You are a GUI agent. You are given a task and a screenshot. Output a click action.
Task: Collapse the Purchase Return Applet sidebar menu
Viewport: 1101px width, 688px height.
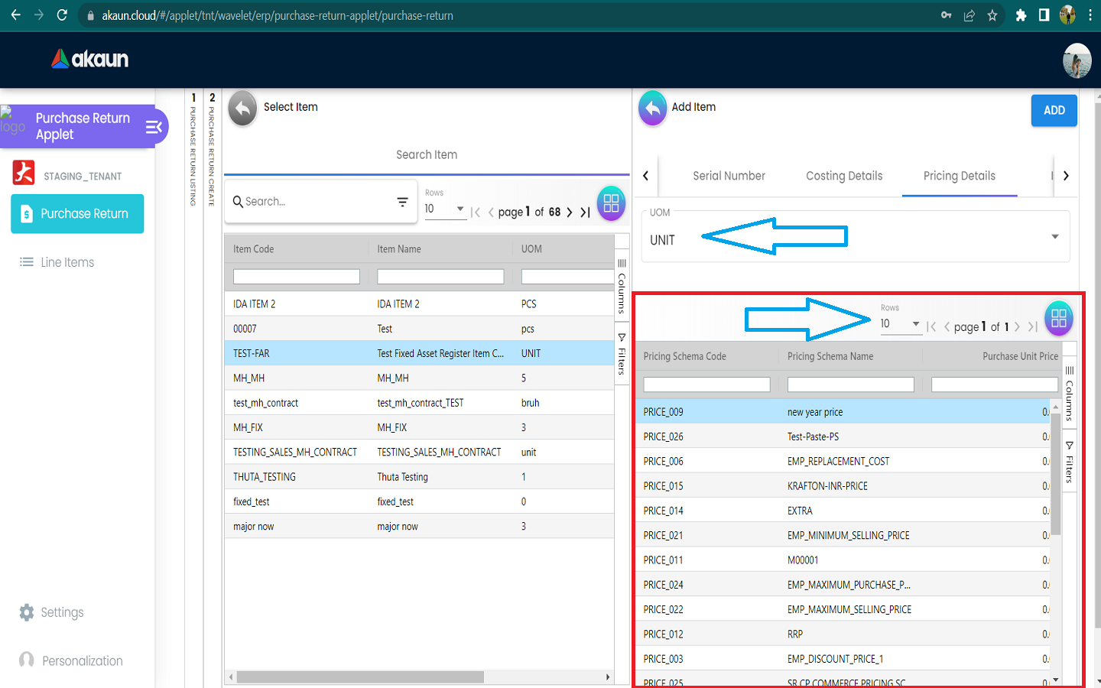[x=154, y=127]
